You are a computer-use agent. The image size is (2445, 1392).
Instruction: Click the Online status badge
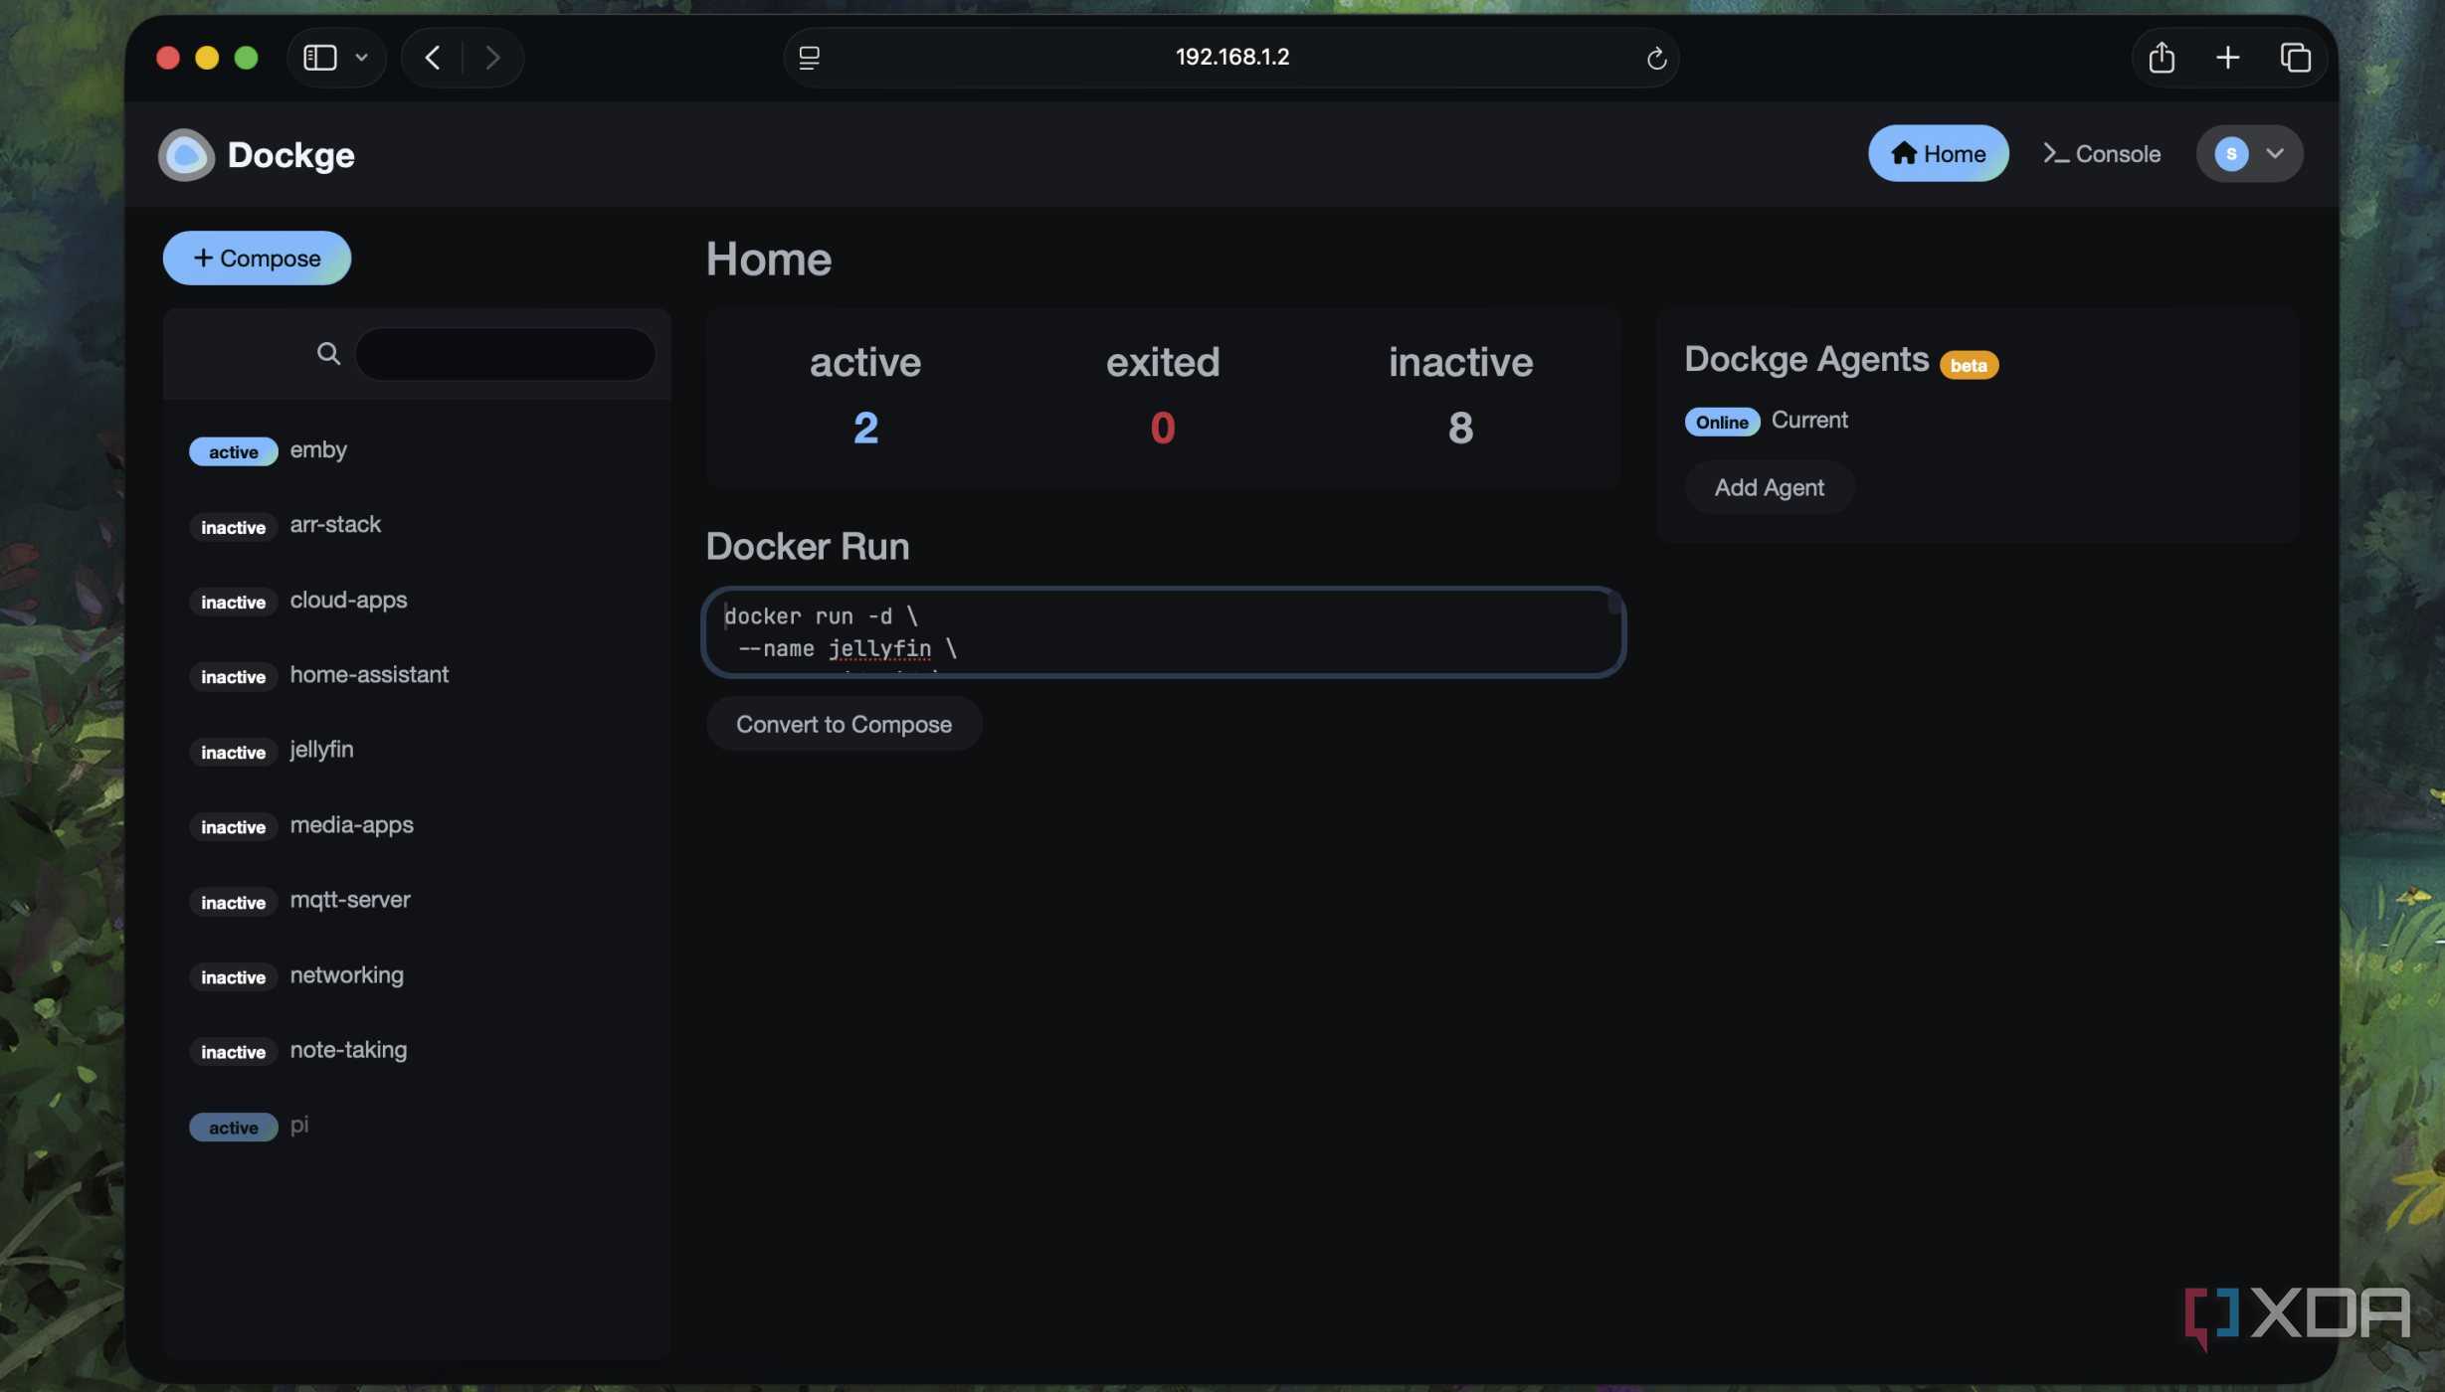(1722, 422)
